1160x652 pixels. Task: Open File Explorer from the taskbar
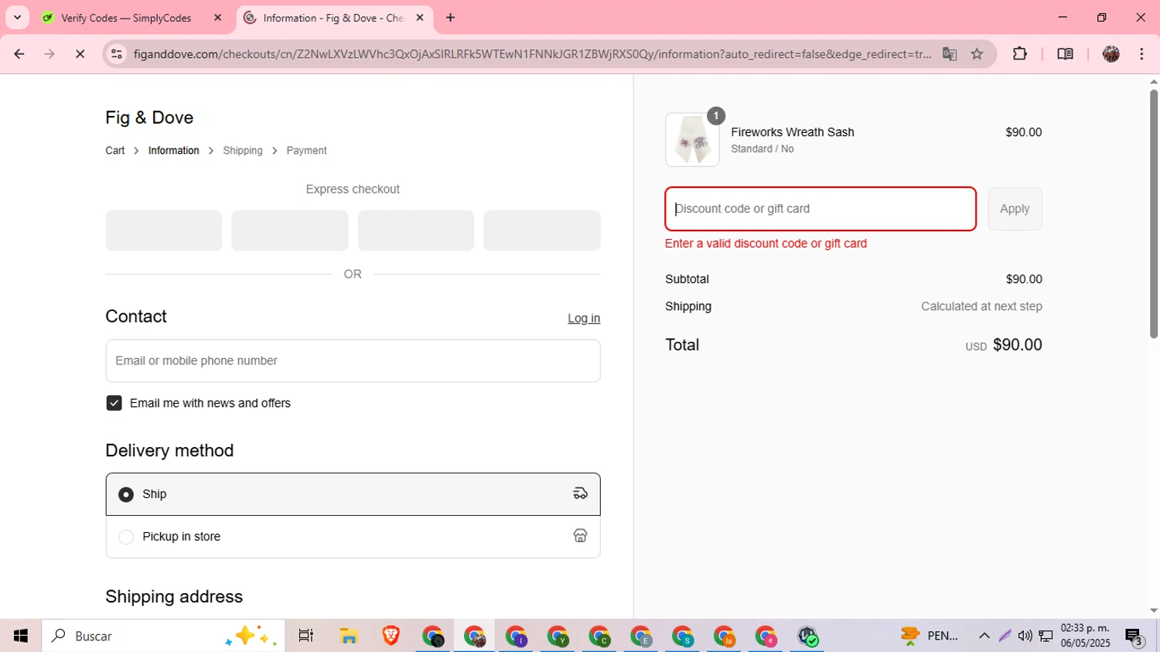point(349,636)
